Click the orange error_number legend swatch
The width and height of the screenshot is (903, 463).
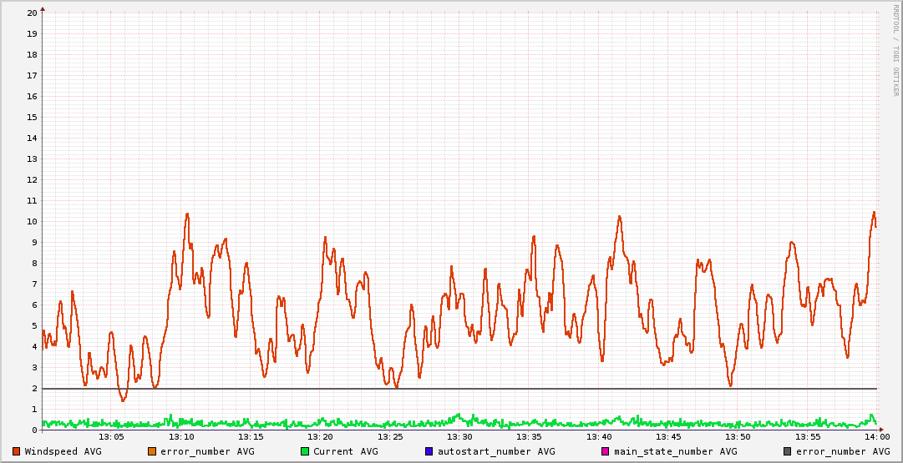point(152,451)
